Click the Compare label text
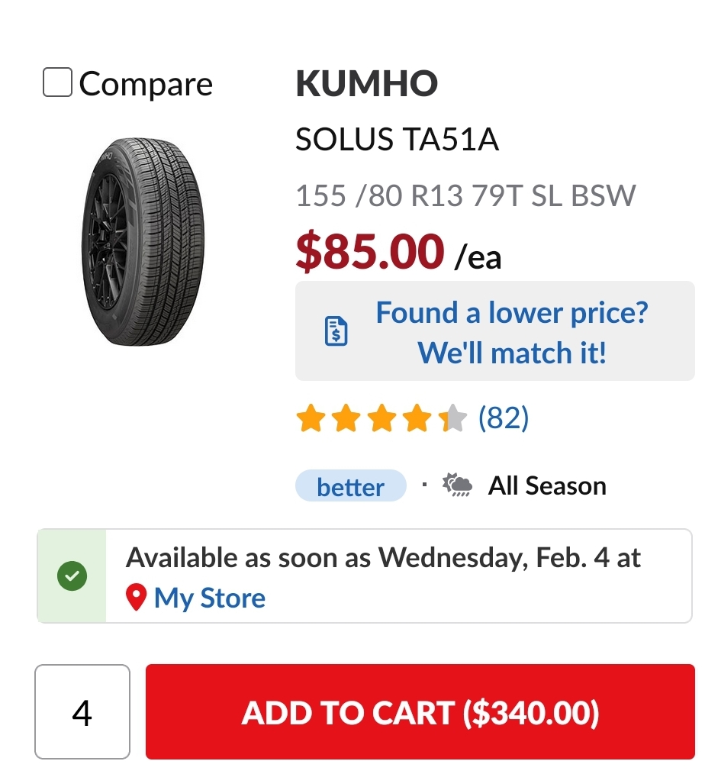705x774 pixels. click(146, 84)
